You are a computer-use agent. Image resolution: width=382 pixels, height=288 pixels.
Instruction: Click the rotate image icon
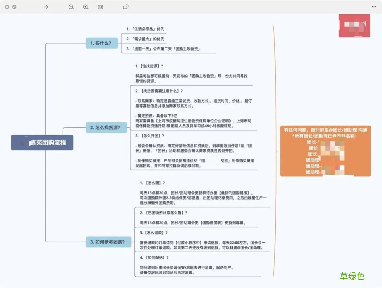pyautogui.click(x=126, y=7)
